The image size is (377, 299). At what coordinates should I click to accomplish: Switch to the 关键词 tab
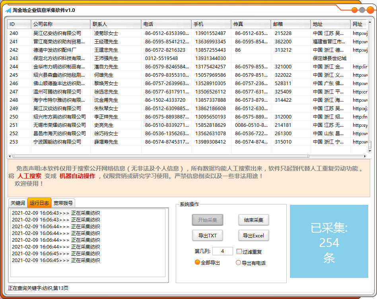[18, 203]
